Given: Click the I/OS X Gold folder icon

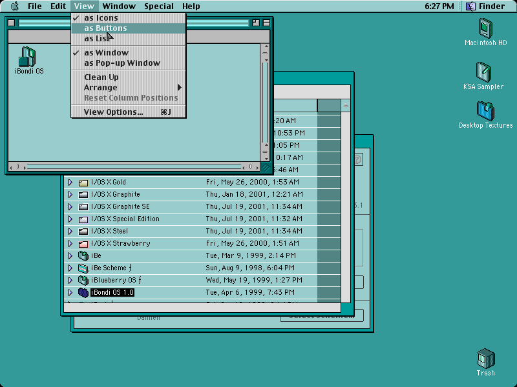Looking at the screenshot, I should (x=83, y=183).
